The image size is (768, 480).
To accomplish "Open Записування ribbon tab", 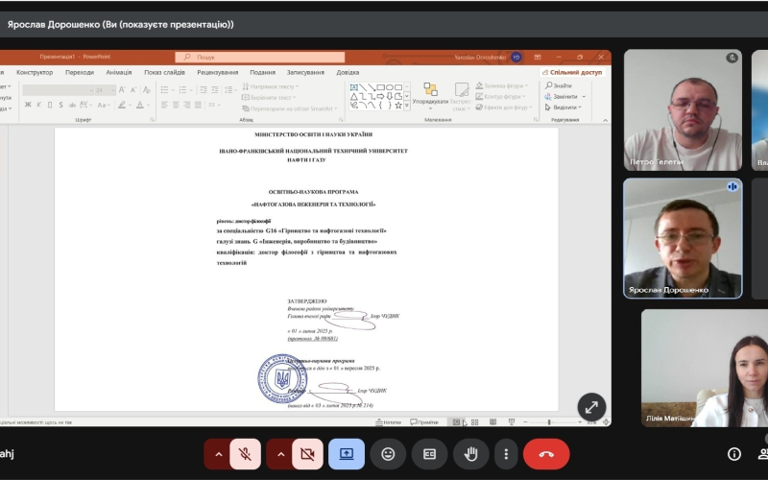I will (305, 73).
